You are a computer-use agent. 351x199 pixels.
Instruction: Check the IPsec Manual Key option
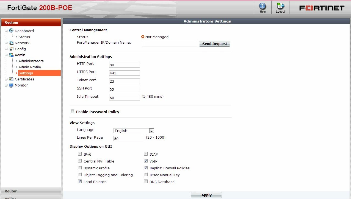click(x=146, y=175)
